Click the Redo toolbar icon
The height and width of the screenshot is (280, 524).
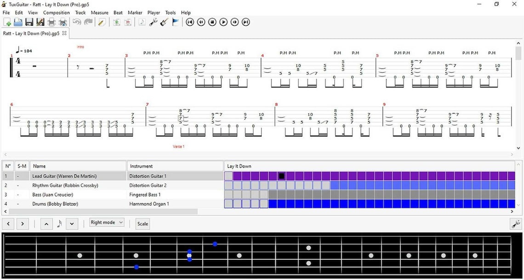point(88,22)
